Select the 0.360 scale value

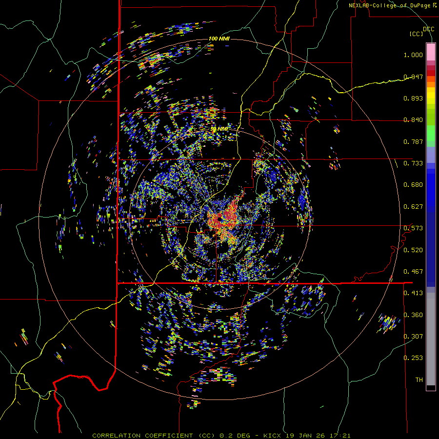click(413, 315)
